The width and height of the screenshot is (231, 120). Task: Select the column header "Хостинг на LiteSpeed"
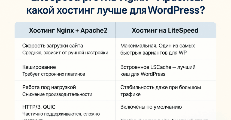tap(165, 31)
